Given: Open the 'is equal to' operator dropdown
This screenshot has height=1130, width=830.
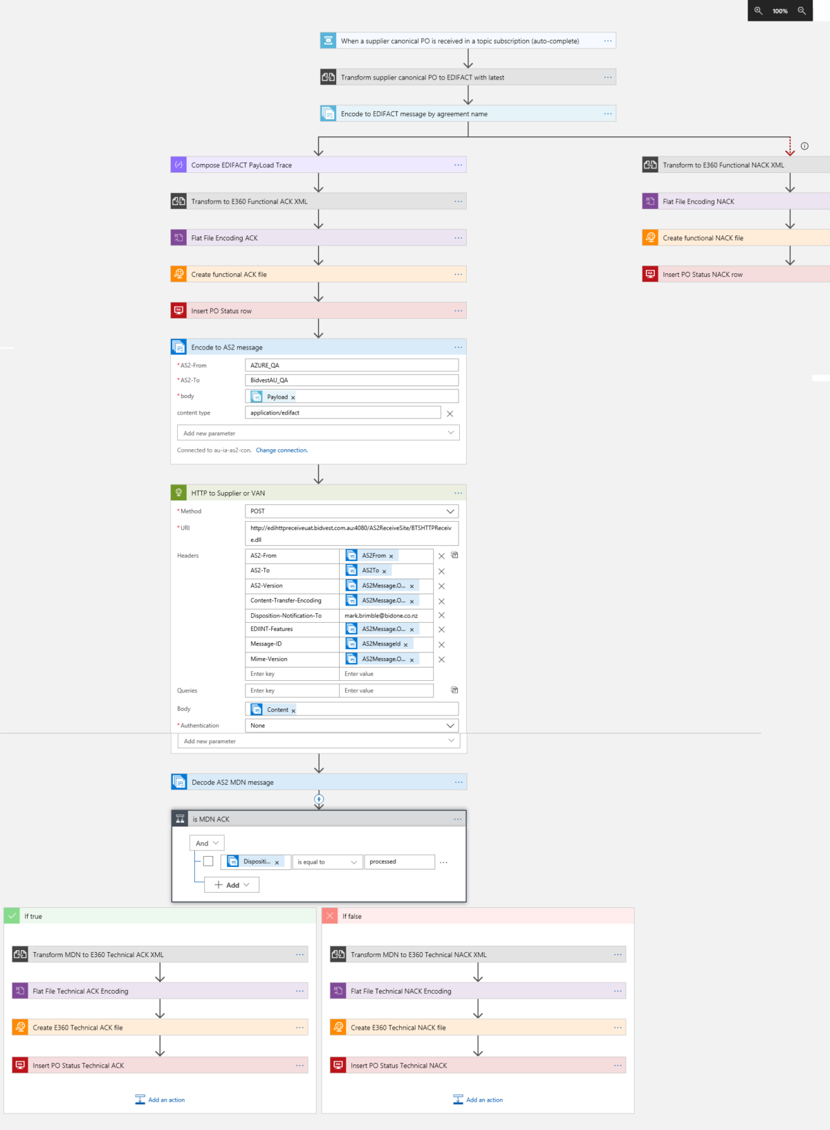Looking at the screenshot, I should pyautogui.click(x=327, y=862).
